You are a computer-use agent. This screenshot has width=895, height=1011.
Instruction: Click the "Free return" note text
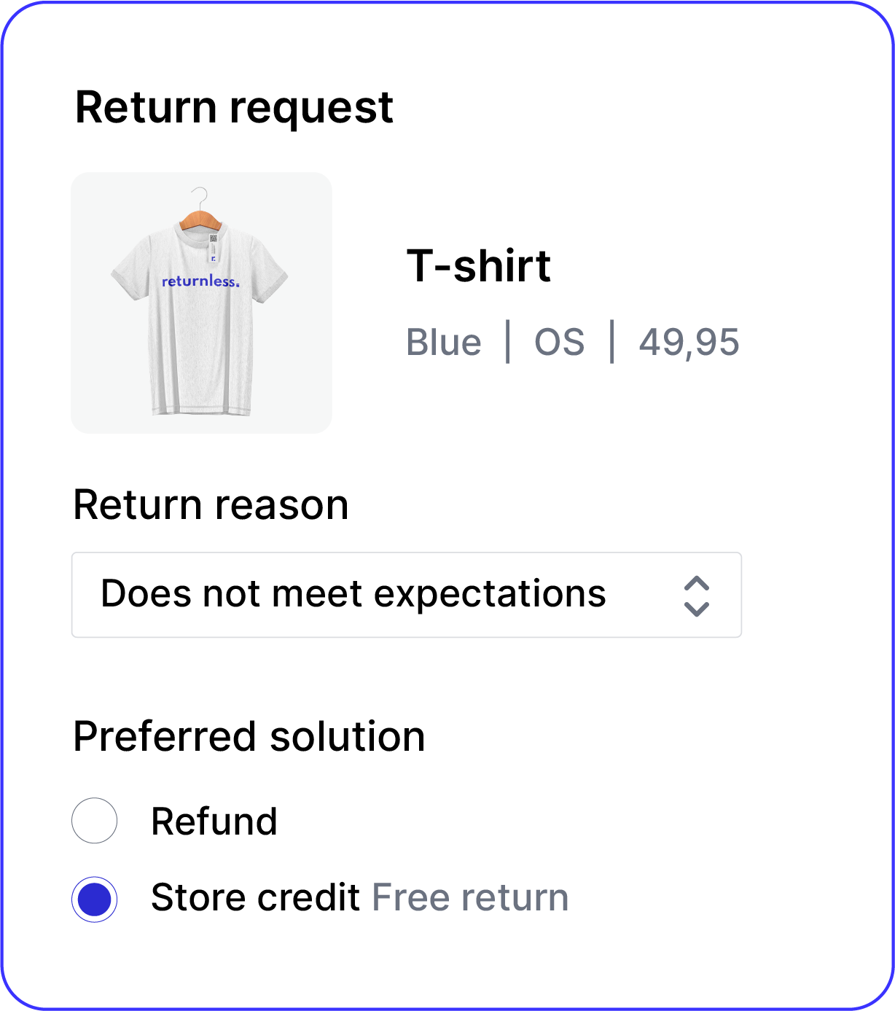(470, 897)
